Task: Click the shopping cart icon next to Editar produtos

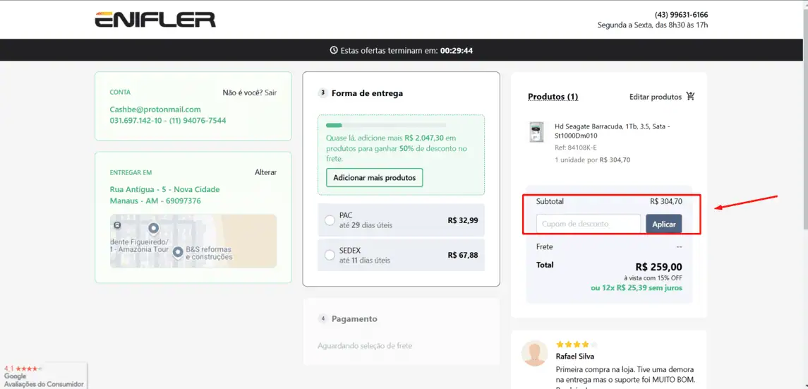Action: pos(691,96)
